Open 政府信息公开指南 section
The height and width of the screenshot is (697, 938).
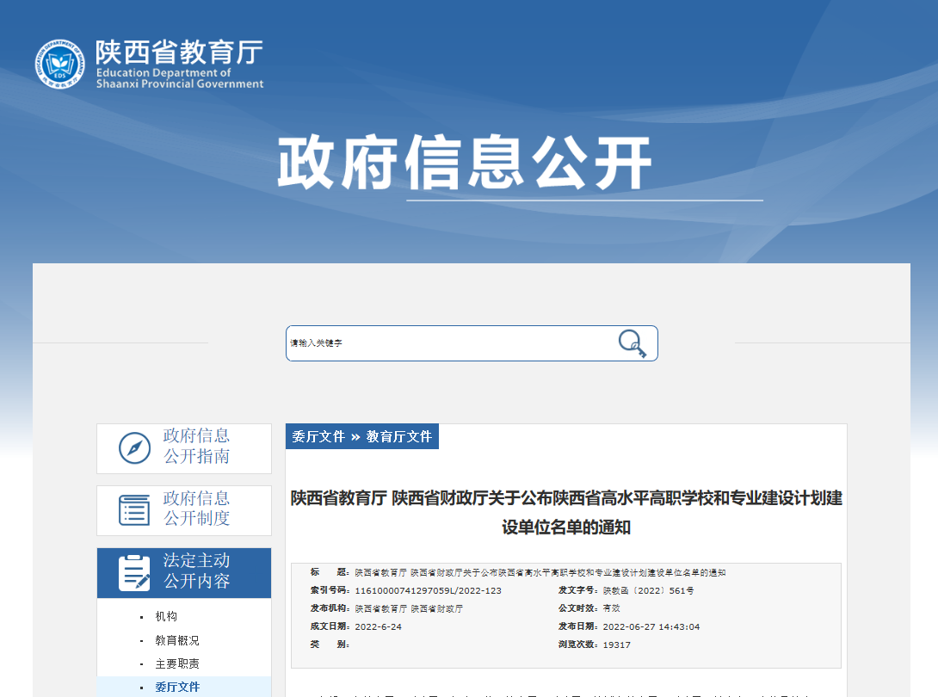tap(196, 447)
